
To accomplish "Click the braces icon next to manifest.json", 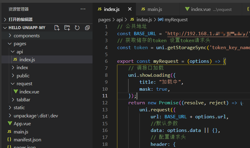I will [9, 140].
